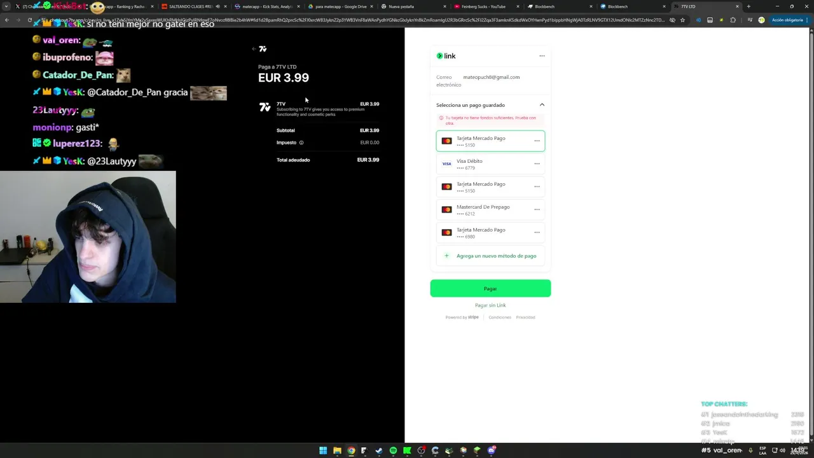Open the Condiciones link
Viewport: 814px width, 458px height.
tap(500, 317)
